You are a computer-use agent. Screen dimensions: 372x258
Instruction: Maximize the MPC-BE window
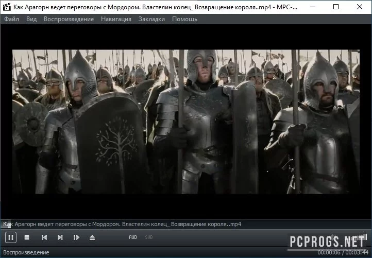click(336, 7)
